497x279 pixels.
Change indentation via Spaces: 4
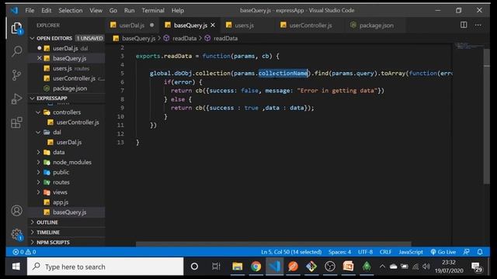339,252
